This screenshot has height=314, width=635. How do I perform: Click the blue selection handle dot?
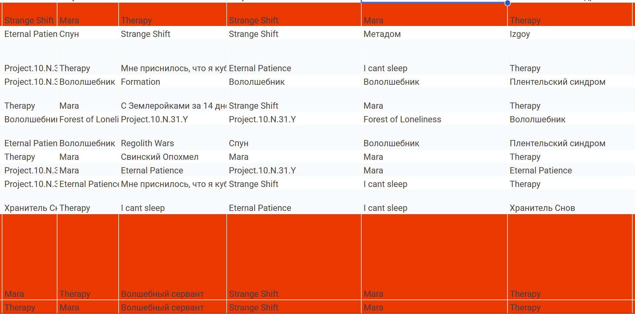coord(507,3)
